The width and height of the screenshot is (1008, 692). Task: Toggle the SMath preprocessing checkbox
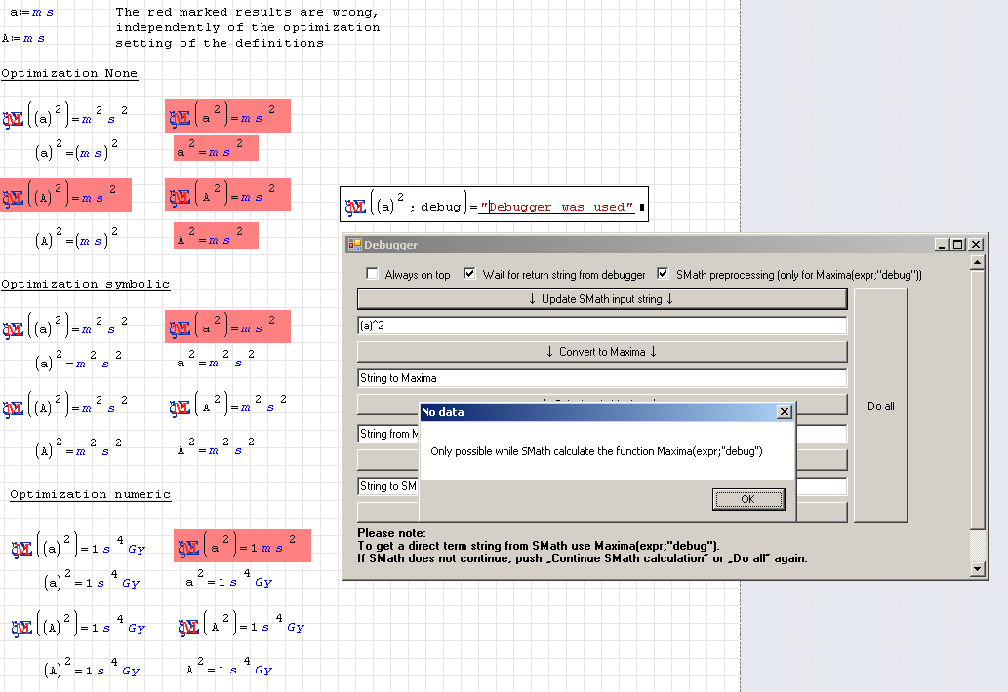pos(664,274)
